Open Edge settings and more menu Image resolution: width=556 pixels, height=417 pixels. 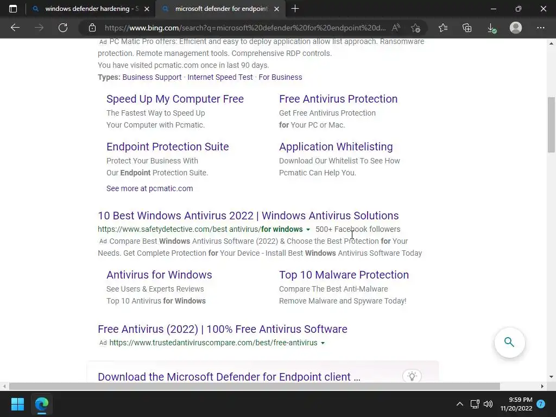tap(540, 28)
